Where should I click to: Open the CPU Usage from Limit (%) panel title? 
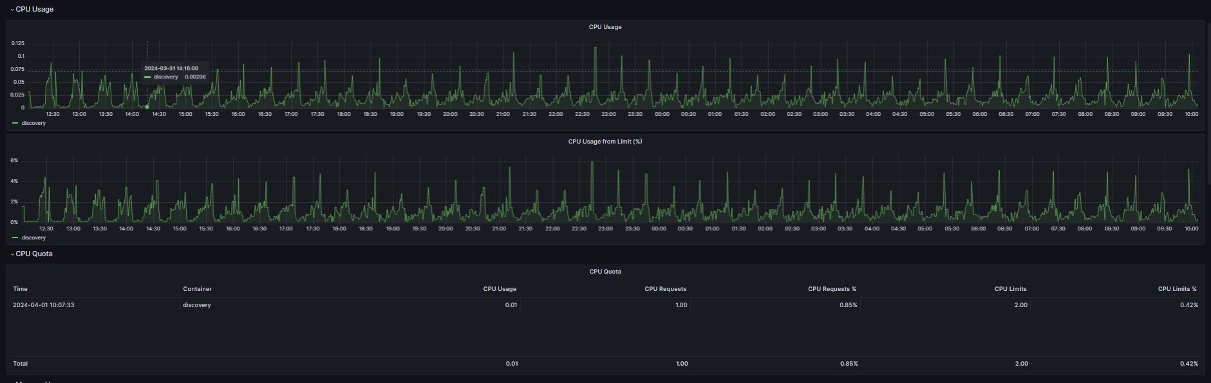[605, 142]
